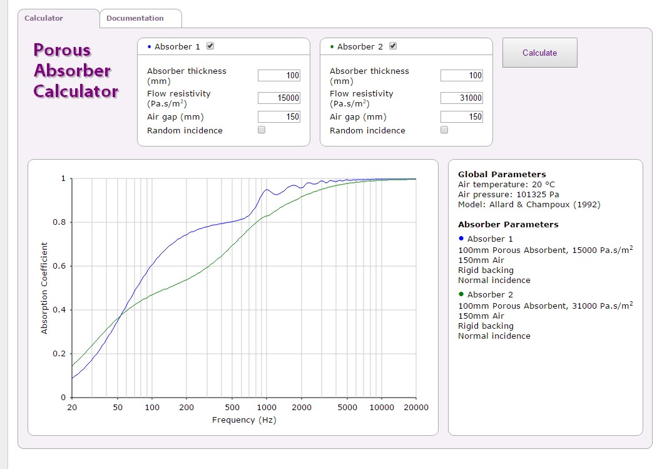The width and height of the screenshot is (662, 469).
Task: Disable the Absorber 1 checkbox
Action: click(210, 46)
